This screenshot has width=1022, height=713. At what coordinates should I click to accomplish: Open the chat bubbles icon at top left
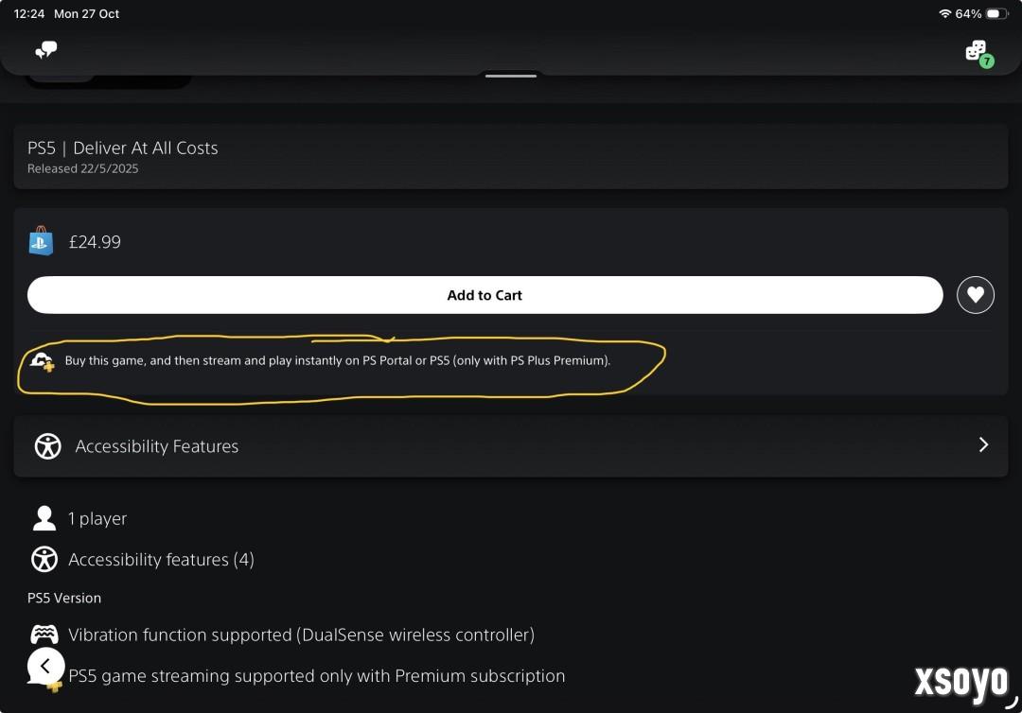(x=45, y=51)
